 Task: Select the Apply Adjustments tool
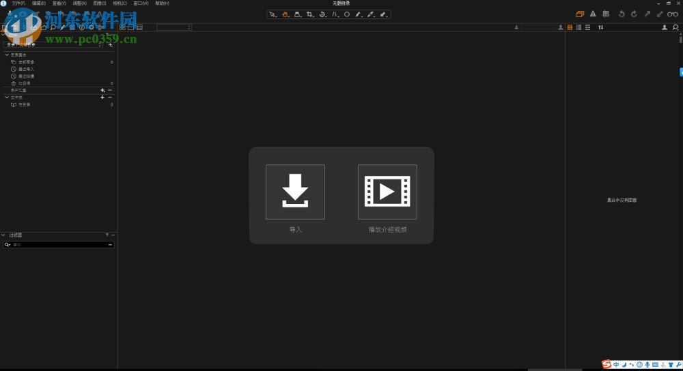383,14
